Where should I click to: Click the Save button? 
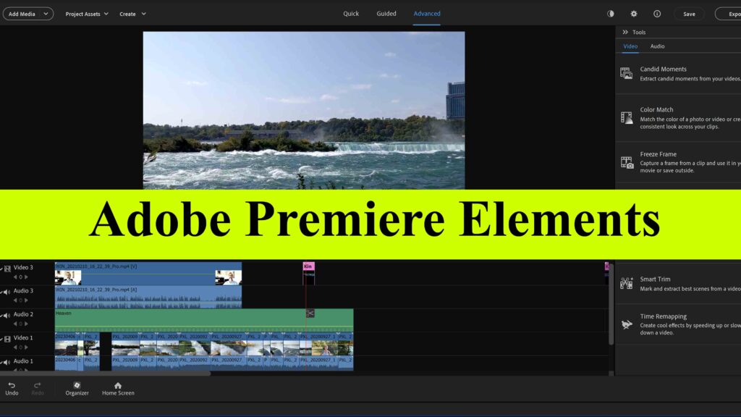689,14
